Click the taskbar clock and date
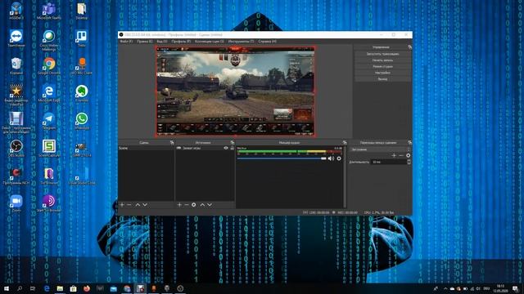This screenshot has width=524, height=294. coord(500,288)
